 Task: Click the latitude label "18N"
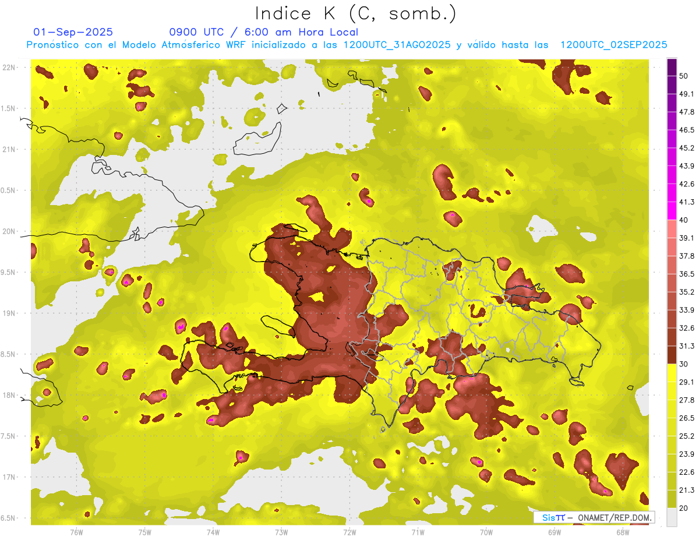click(x=9, y=395)
